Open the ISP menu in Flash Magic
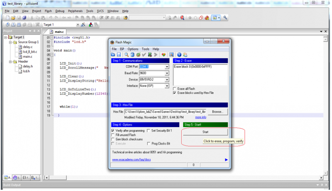 point(122,49)
